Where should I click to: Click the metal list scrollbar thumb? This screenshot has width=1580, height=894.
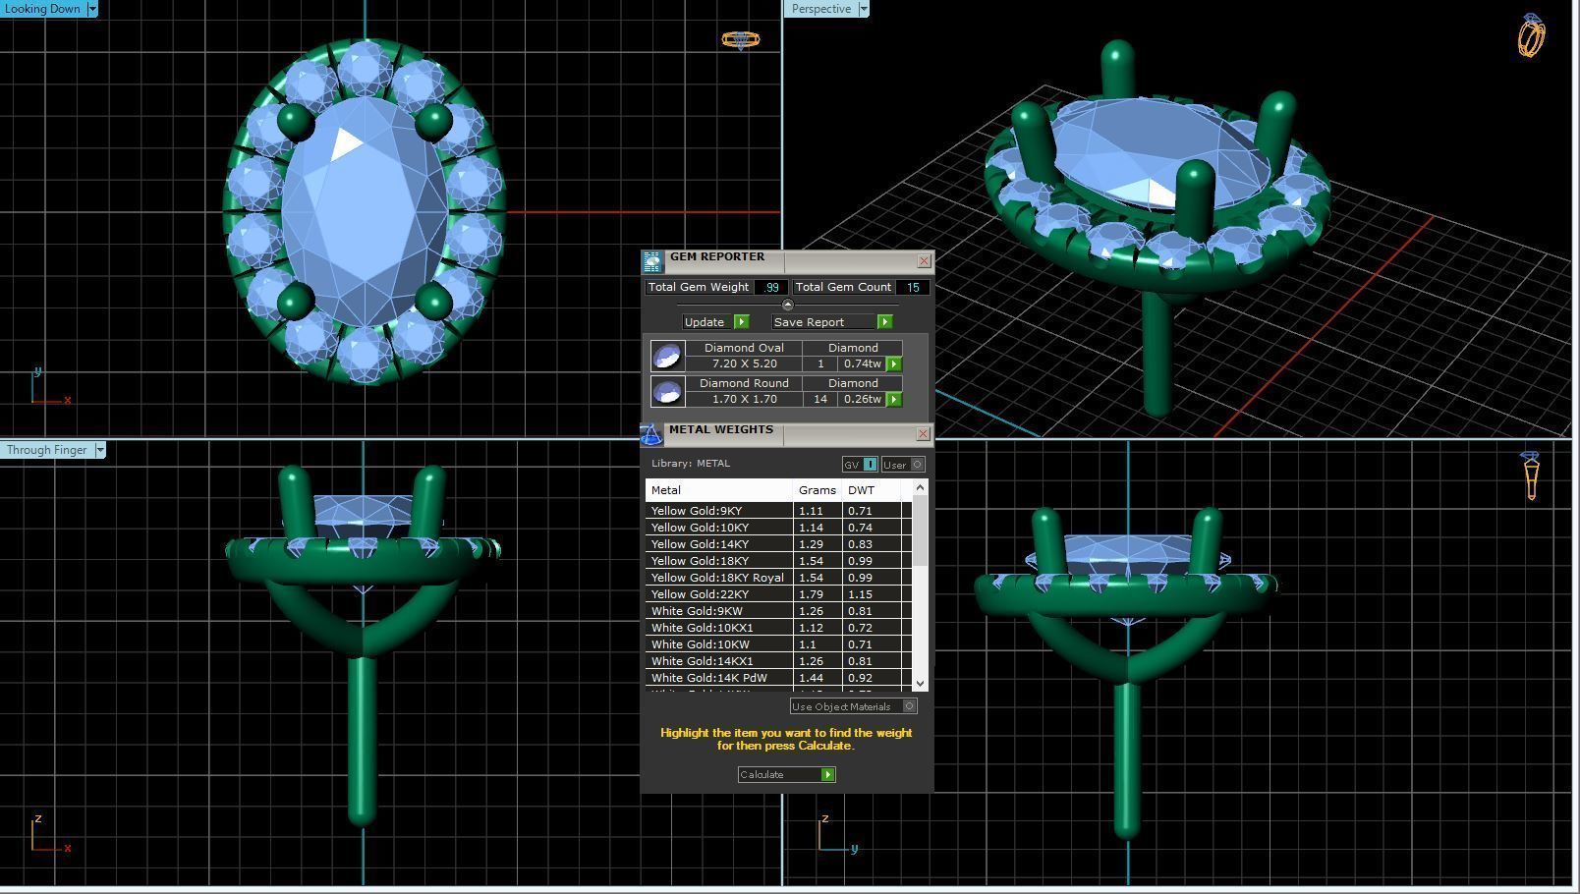921,531
